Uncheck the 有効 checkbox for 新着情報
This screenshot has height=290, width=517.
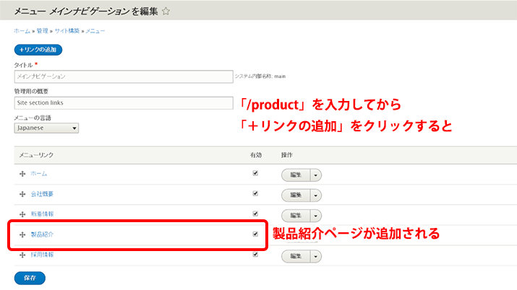255,214
